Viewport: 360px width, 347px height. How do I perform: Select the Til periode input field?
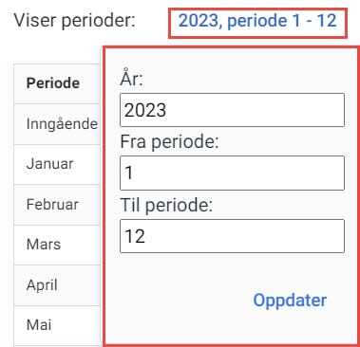pos(232,236)
